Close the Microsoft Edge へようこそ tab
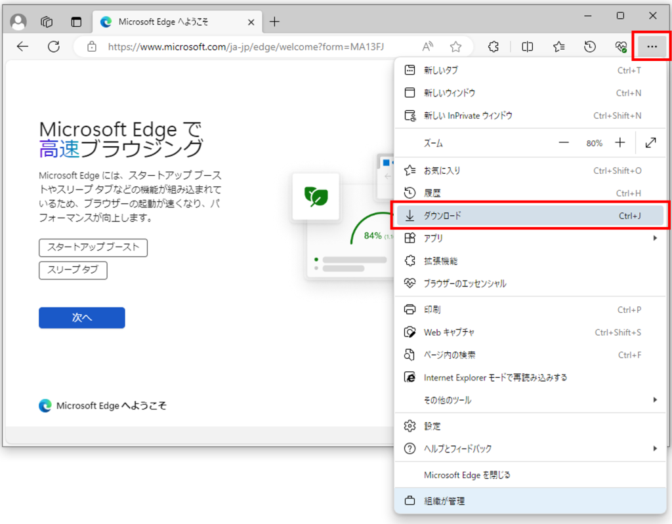This screenshot has width=672, height=524. pyautogui.click(x=251, y=22)
